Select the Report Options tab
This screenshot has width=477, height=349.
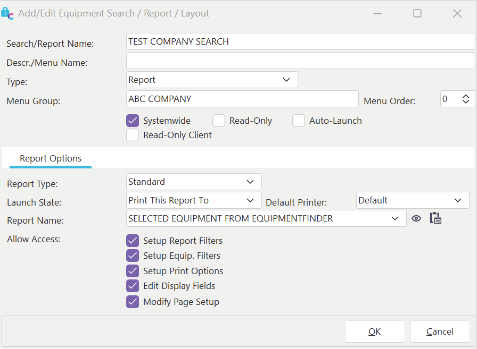click(x=51, y=158)
